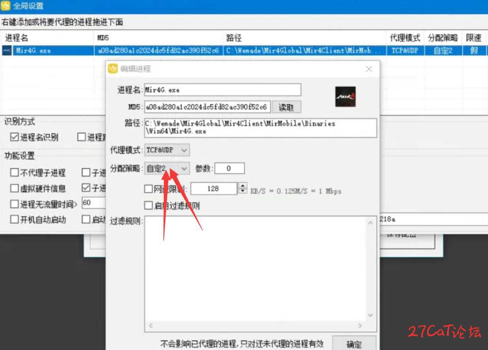Toggle the 进程名识别 checkbox
The width and height of the screenshot is (488, 350).
point(14,137)
